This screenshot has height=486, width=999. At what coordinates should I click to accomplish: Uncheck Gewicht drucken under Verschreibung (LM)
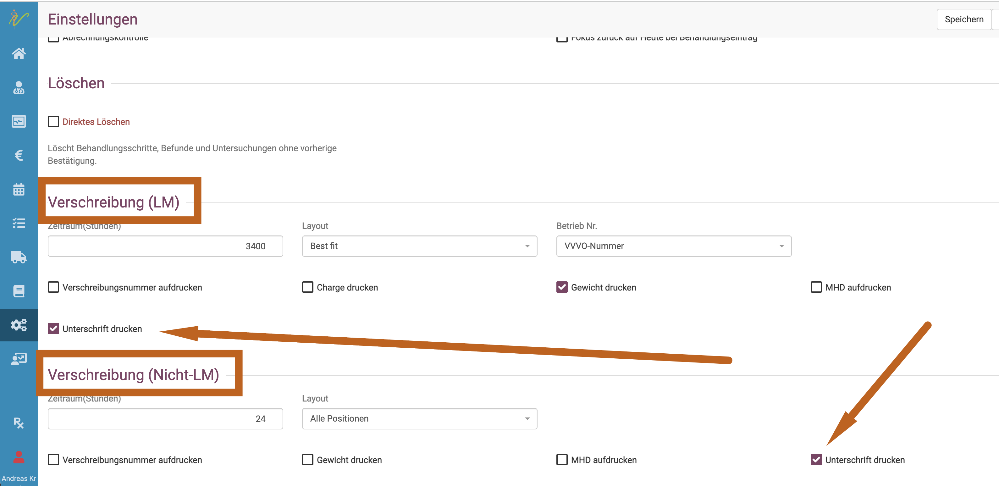click(562, 287)
